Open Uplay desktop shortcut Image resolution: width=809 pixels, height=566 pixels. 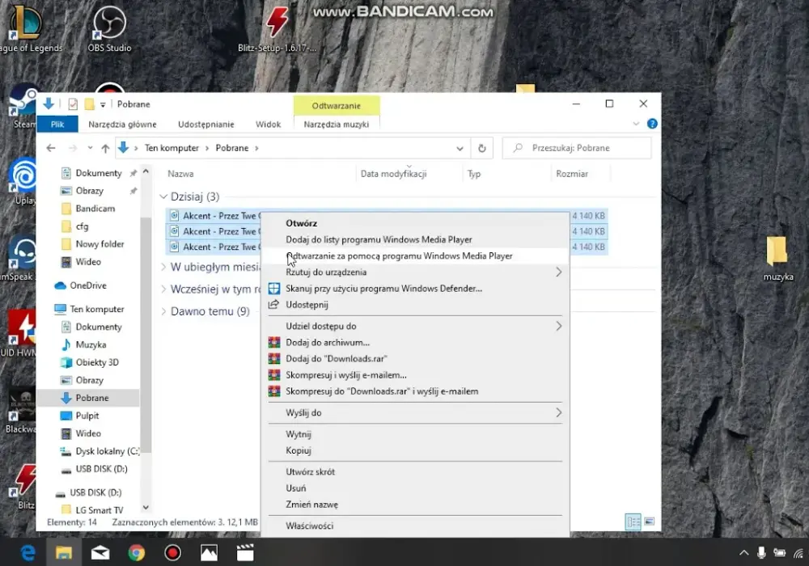tap(23, 180)
